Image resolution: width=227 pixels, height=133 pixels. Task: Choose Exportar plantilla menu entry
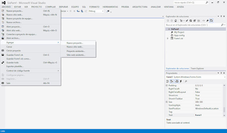(31, 66)
